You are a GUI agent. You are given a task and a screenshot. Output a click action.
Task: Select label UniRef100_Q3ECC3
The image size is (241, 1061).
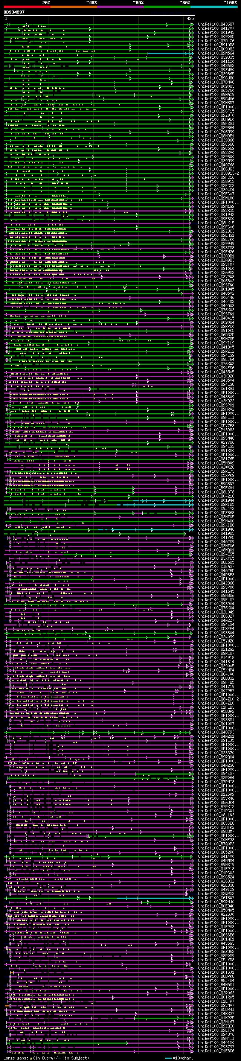[x=216, y=186]
